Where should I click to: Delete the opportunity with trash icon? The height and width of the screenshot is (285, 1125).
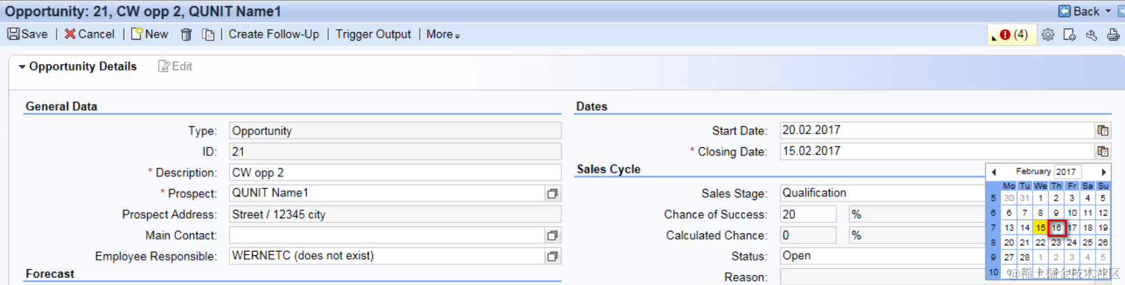pos(186,35)
